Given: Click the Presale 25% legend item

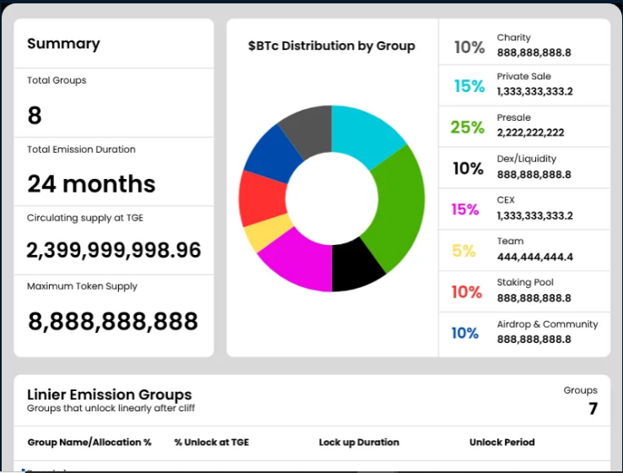Looking at the screenshot, I should click(523, 127).
